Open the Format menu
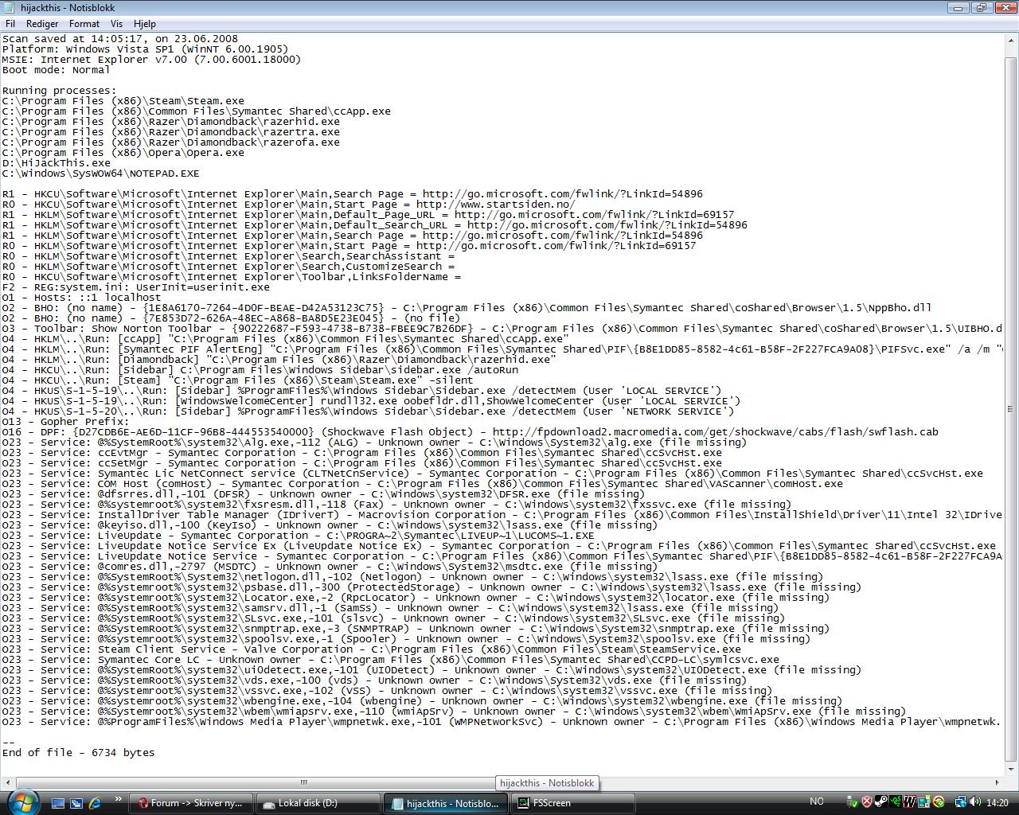Viewport: 1019px width, 815px height. 84,24
